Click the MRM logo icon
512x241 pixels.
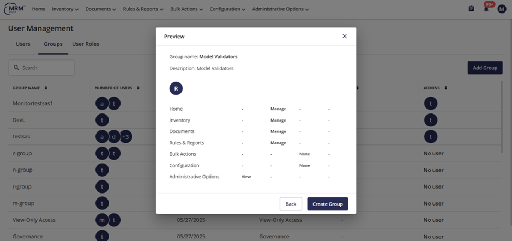pyautogui.click(x=14, y=9)
